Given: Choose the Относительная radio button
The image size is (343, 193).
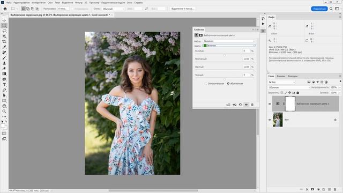Looking at the screenshot, I should [x=206, y=84].
